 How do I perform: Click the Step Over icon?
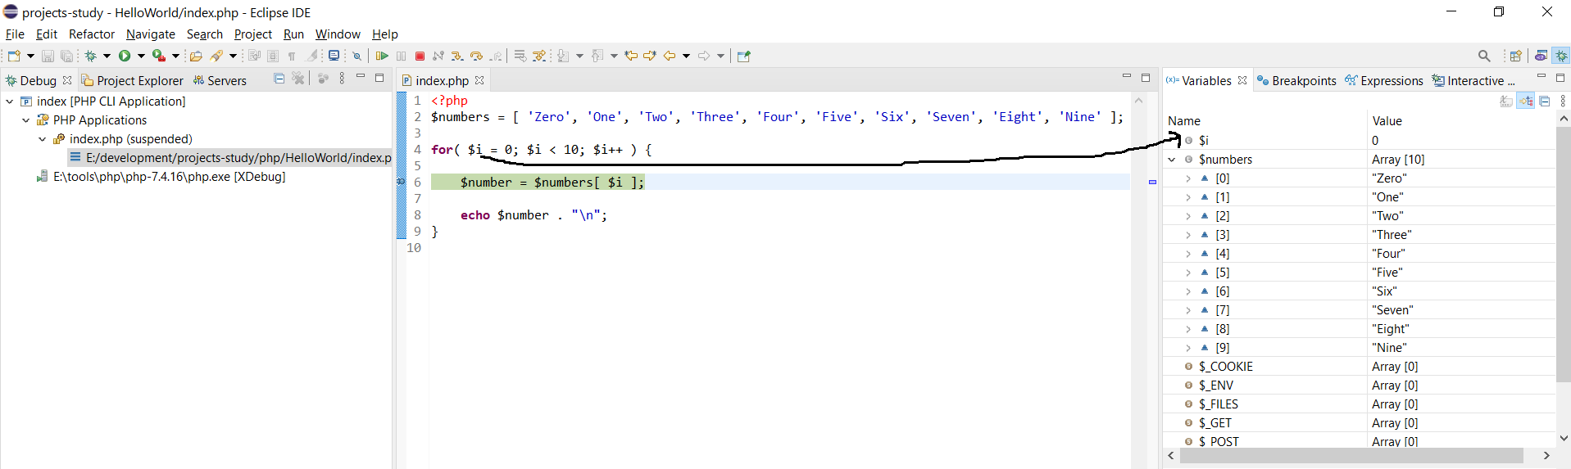[476, 56]
